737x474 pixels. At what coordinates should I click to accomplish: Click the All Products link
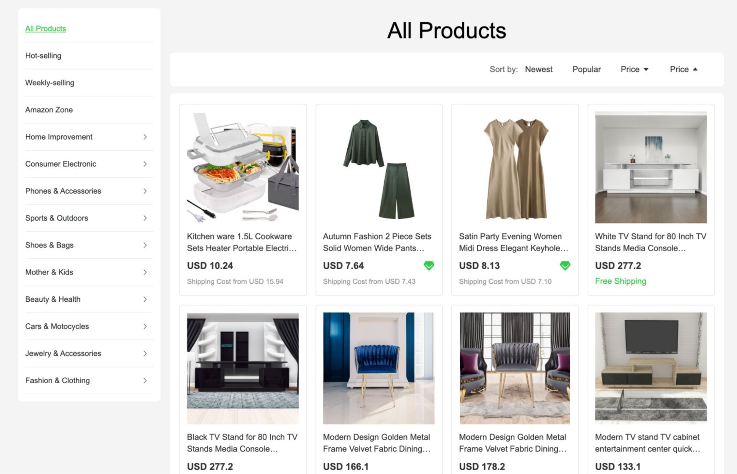(45, 29)
